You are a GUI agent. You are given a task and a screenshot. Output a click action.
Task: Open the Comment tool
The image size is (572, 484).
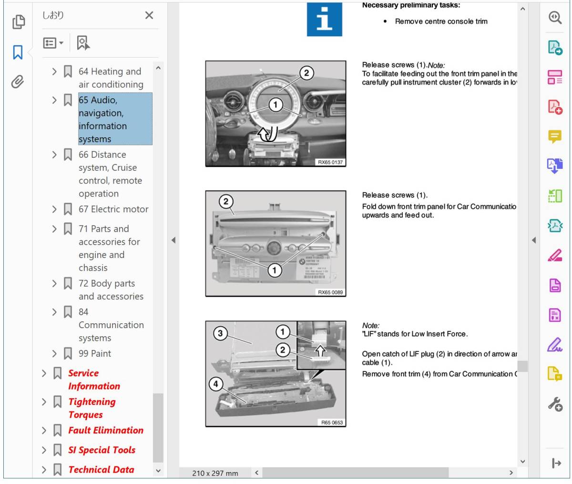[x=555, y=137]
